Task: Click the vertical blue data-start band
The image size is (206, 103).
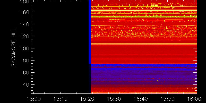Action: coord(90,32)
